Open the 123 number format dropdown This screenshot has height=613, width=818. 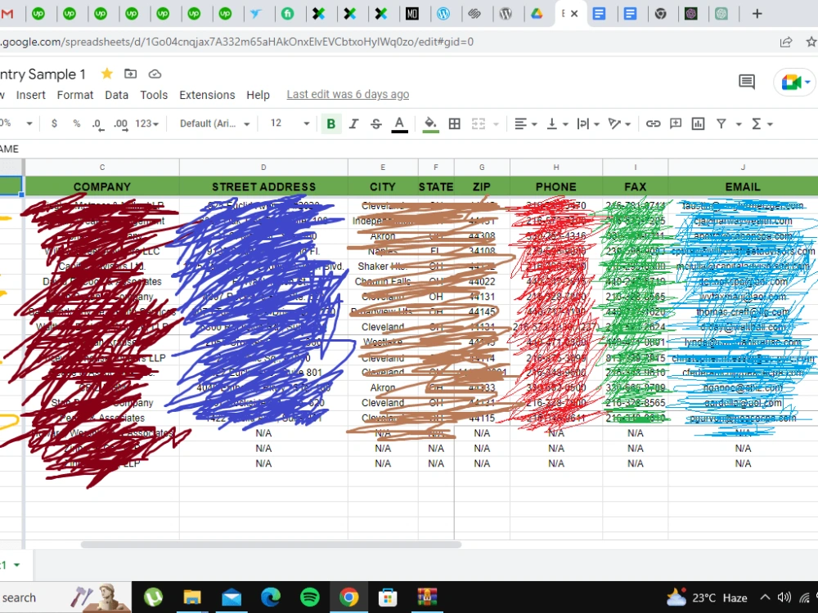tap(146, 123)
